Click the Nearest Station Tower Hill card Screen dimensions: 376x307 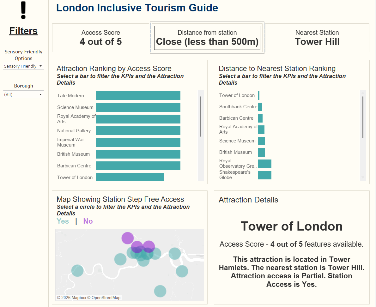(317, 38)
